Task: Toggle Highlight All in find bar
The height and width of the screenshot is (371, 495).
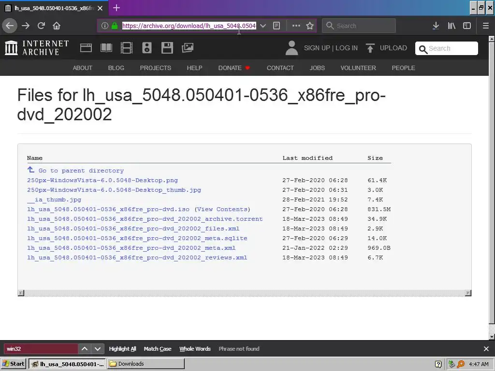Action: click(x=122, y=349)
